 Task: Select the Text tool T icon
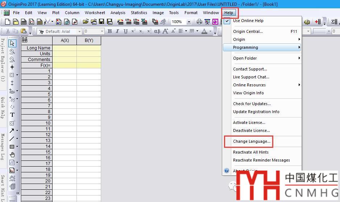point(12,115)
